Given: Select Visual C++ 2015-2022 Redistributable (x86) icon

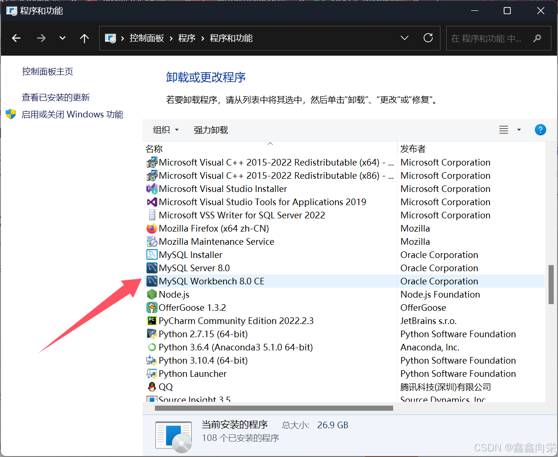Looking at the screenshot, I should [152, 176].
